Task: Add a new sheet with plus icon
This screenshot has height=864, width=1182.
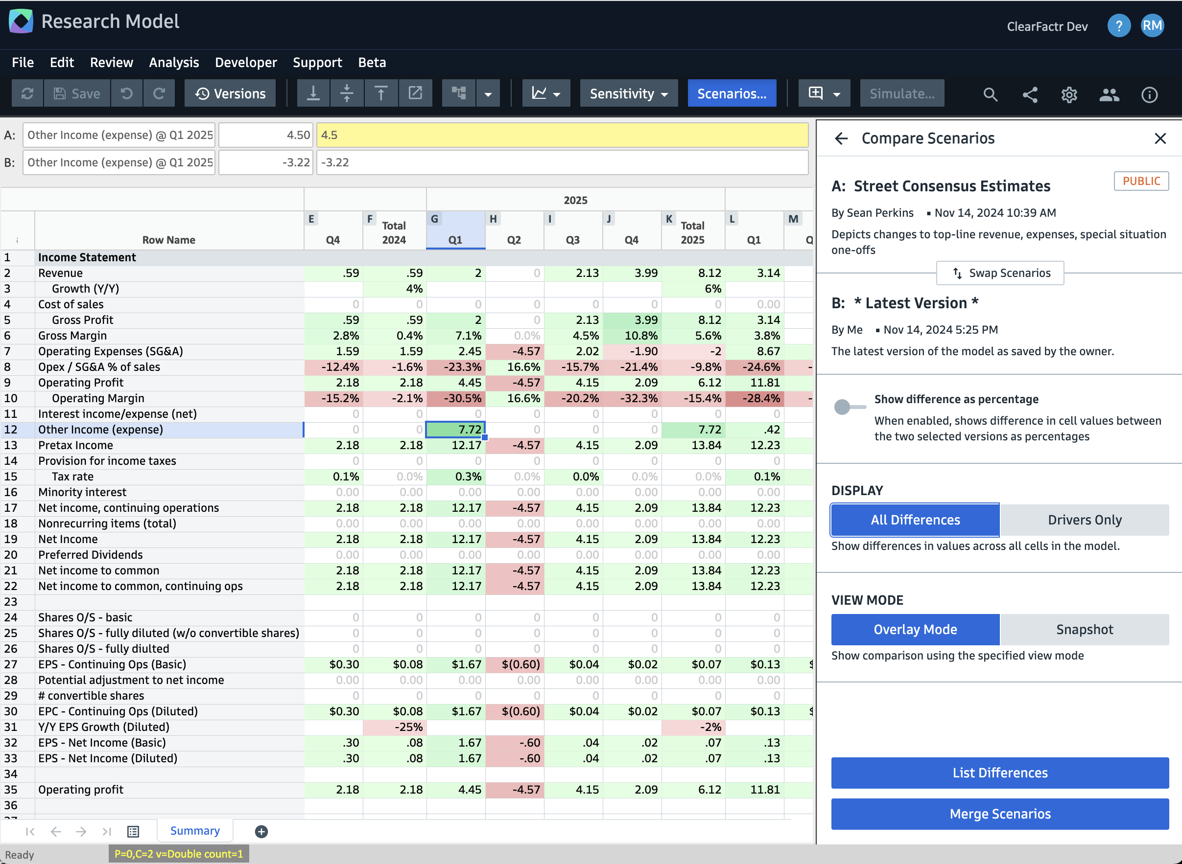Action: coord(261,832)
